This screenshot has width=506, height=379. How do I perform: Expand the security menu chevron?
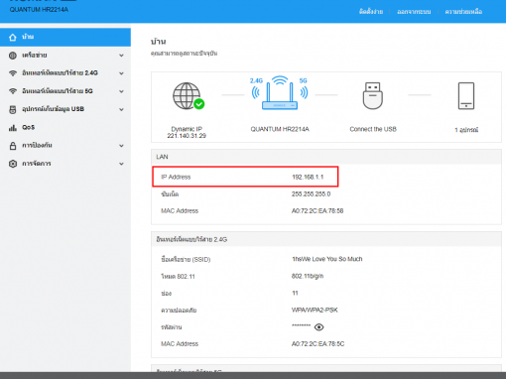(121, 146)
